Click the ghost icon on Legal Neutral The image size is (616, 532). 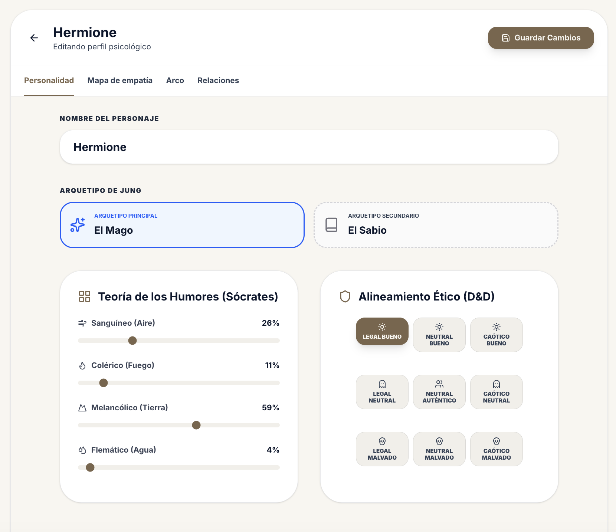tap(382, 384)
